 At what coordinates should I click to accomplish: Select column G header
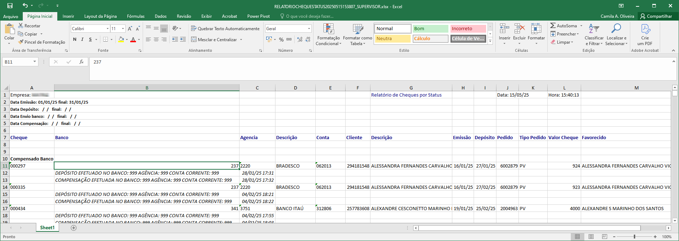tap(411, 88)
